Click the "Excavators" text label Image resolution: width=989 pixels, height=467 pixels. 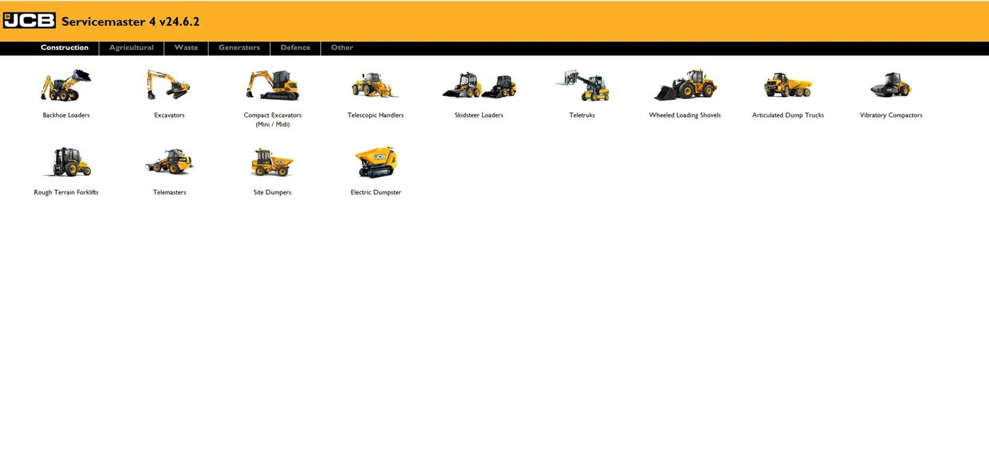pos(169,116)
